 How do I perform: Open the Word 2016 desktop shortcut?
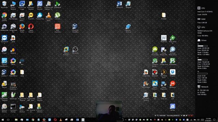(x=120, y=4)
